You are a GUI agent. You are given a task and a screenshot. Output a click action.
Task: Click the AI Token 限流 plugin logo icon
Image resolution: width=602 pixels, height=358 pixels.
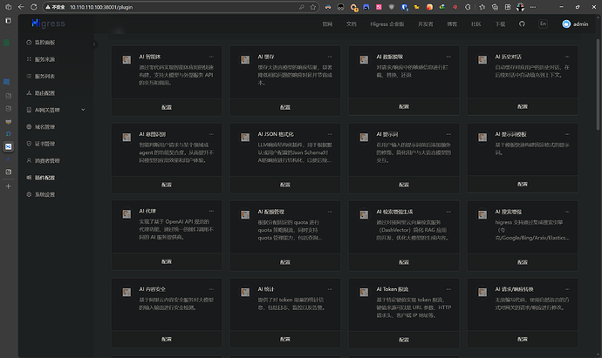[x=364, y=293]
